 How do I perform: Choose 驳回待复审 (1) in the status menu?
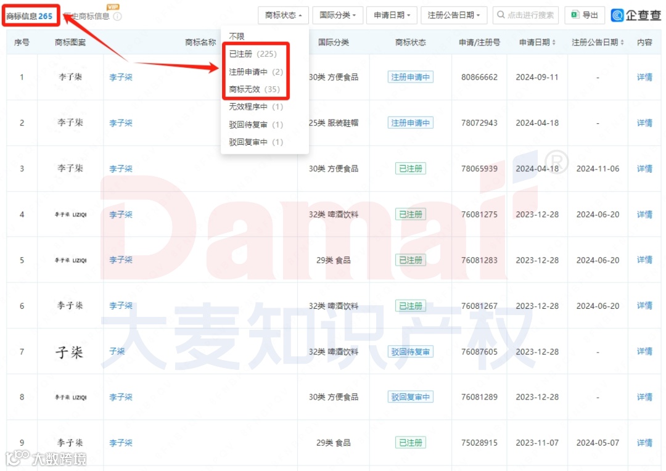click(256, 125)
